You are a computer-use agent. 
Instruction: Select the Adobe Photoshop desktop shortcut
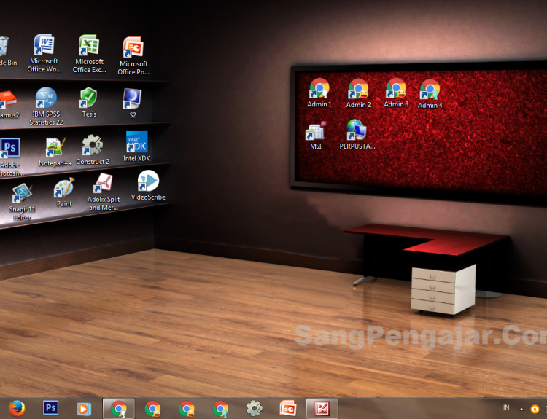point(10,157)
